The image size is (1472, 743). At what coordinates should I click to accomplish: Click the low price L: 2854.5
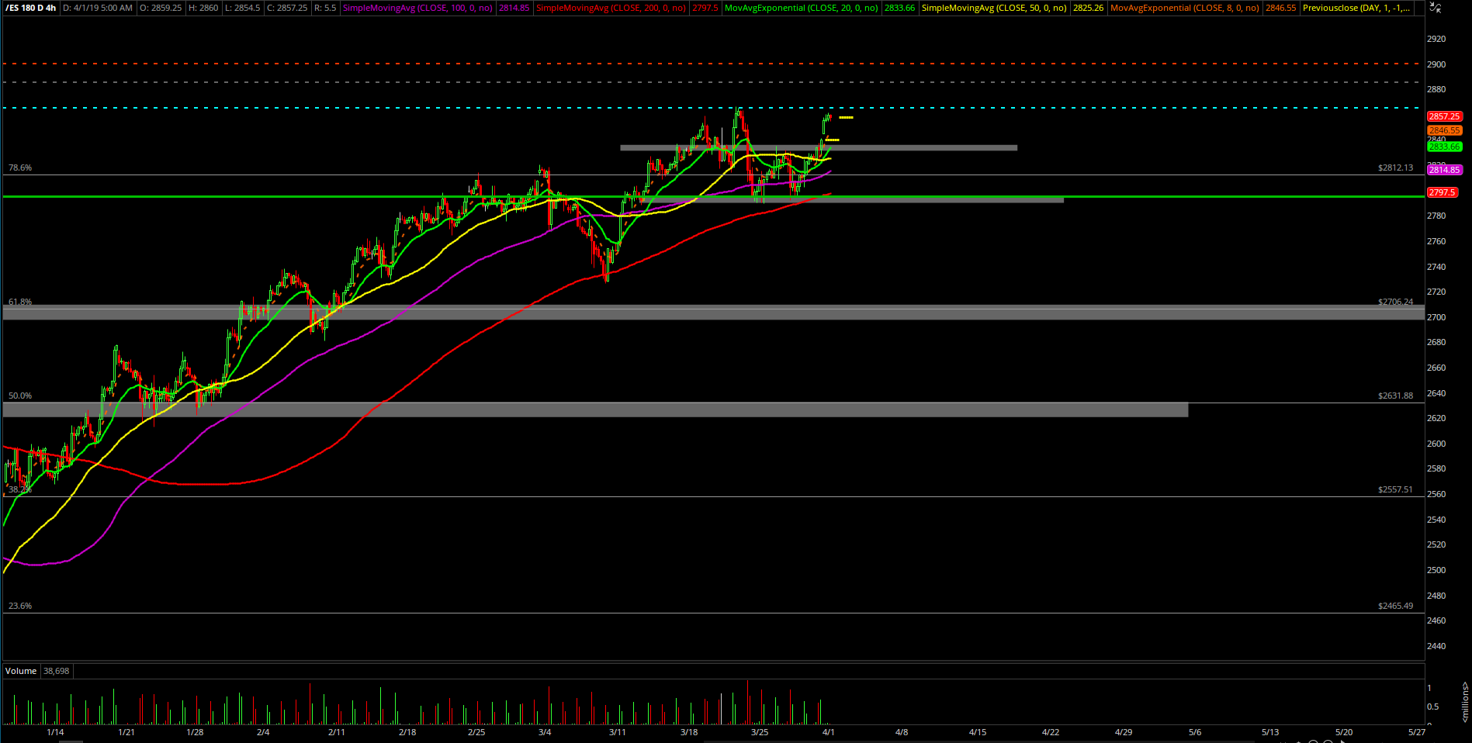click(243, 8)
